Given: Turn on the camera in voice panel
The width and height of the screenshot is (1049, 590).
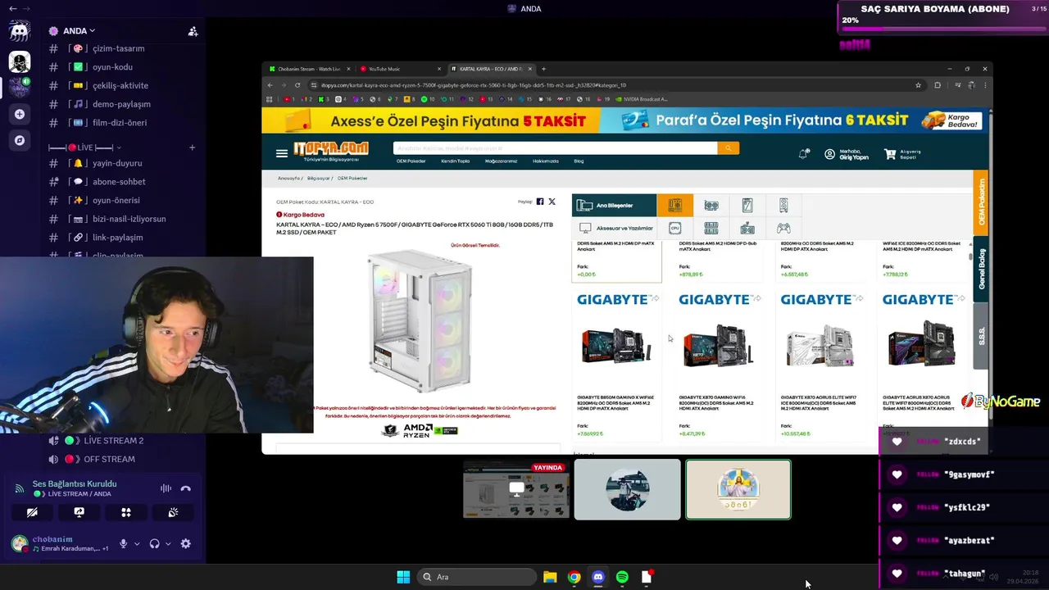Looking at the screenshot, I should coord(32,512).
